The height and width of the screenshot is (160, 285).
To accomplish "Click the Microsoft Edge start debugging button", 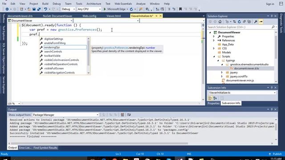I will [116, 9].
